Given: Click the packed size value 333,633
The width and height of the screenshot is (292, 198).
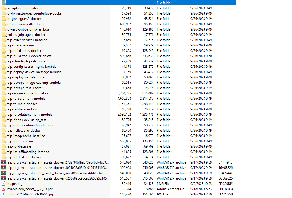Looking at the screenshot, I should click(x=148, y=56).
